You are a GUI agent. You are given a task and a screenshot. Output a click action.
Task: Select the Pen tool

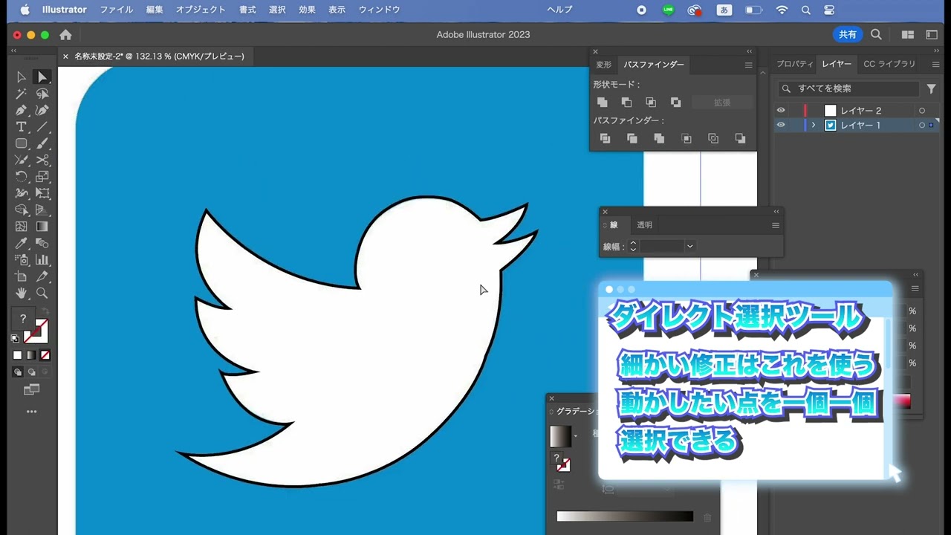coord(22,111)
